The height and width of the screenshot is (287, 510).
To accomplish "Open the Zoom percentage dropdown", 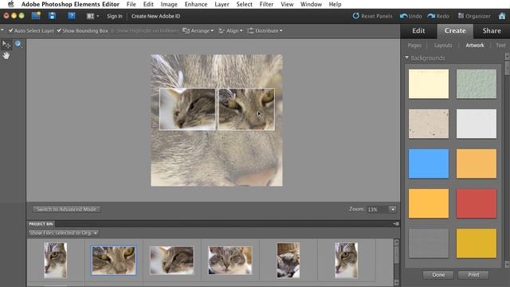I will (393, 209).
